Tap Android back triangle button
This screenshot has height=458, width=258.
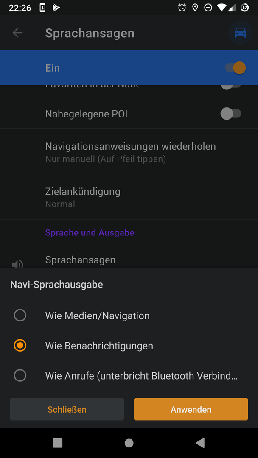(x=200, y=443)
